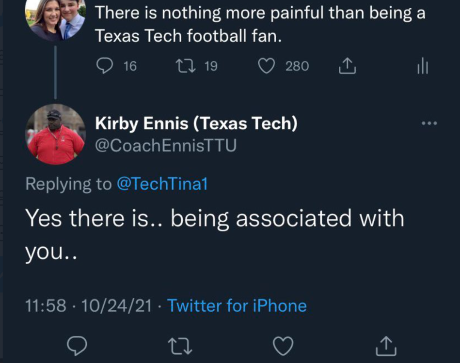
Task: Click the Twitter for iPhone source link
Action: point(237,306)
